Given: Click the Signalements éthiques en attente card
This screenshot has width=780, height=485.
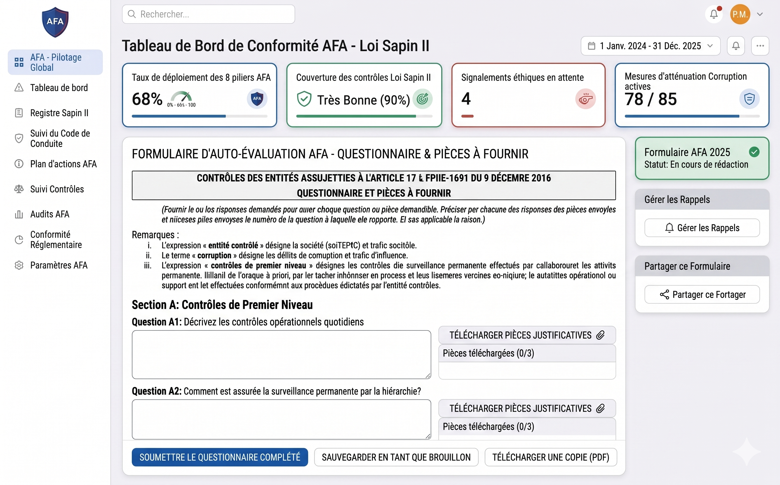Looking at the screenshot, I should (528, 95).
